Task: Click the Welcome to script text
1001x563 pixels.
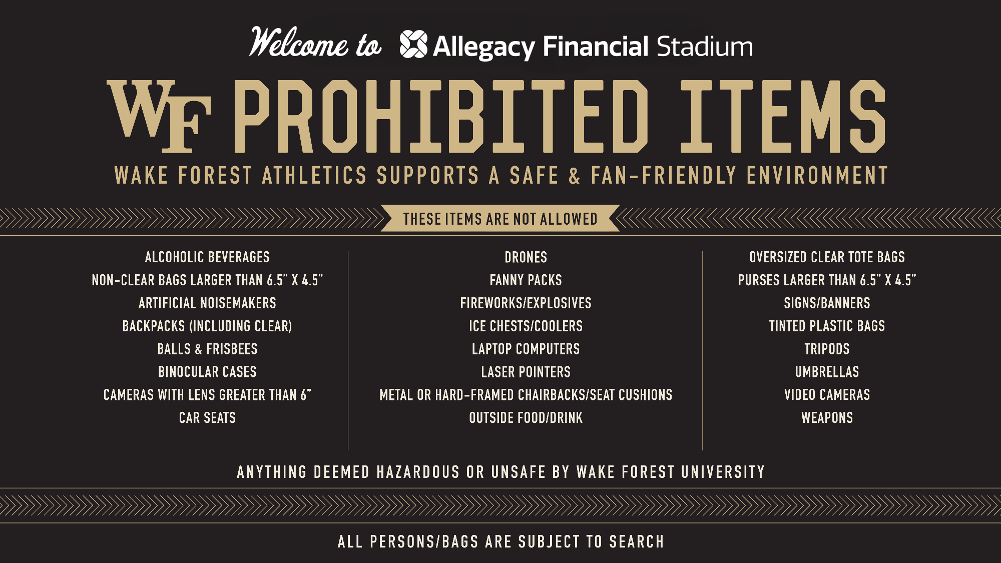Action: [x=315, y=43]
